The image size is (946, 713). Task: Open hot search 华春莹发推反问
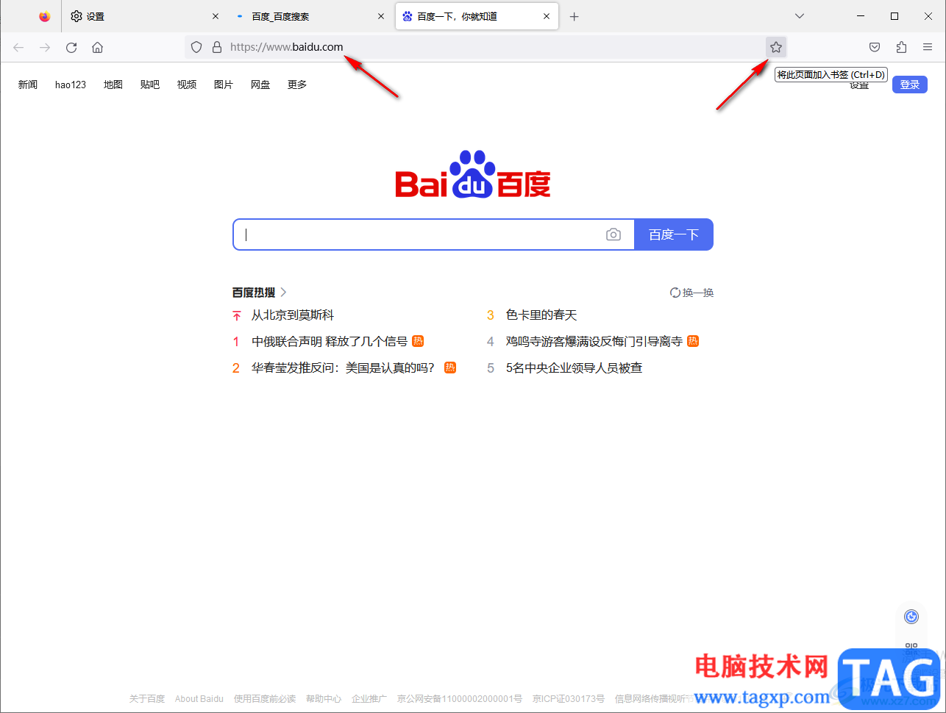click(x=343, y=368)
